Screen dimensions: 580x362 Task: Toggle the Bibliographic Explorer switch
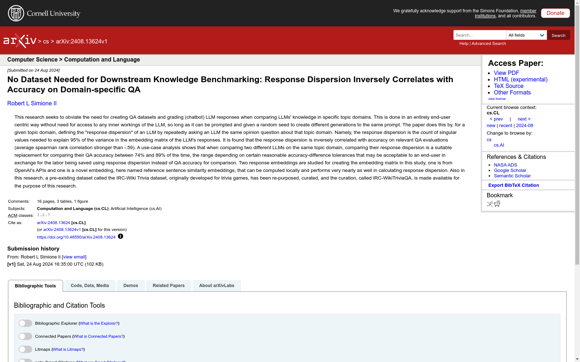[25, 323]
